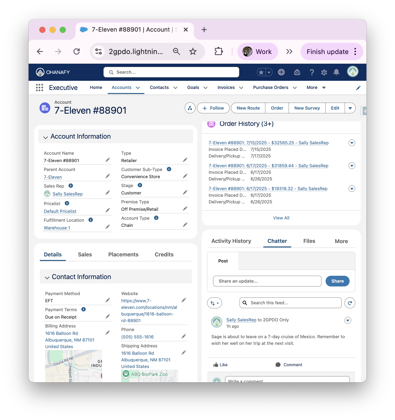Open the Work browser profile chip
This screenshot has height=420, width=395.
click(x=257, y=52)
